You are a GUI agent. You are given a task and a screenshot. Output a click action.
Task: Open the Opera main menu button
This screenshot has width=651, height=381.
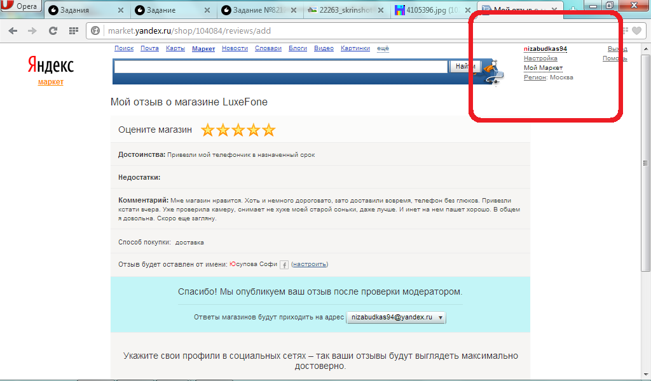[21, 6]
